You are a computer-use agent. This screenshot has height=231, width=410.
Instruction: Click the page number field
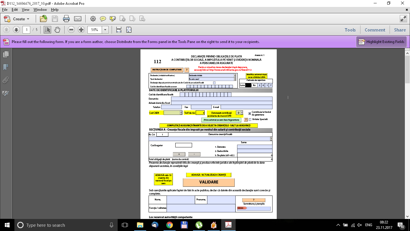26,29
